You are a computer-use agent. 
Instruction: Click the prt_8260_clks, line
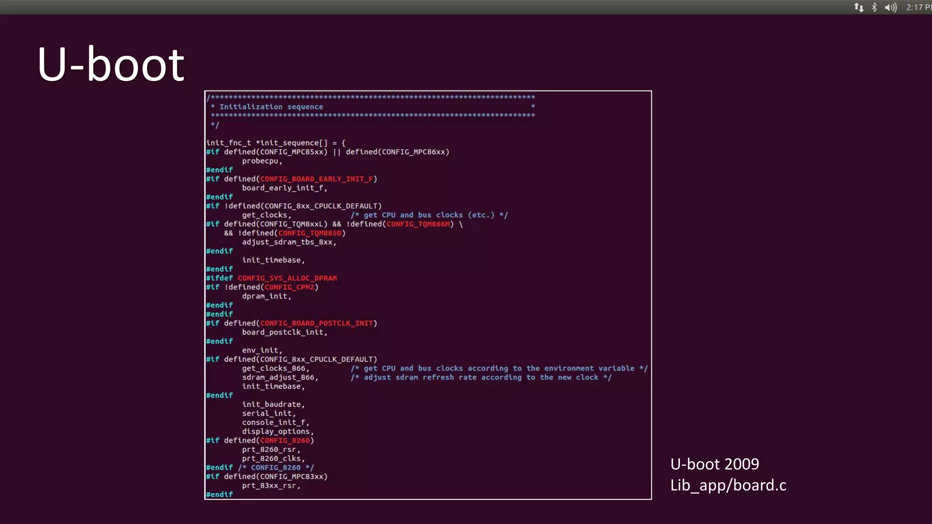coord(273,458)
